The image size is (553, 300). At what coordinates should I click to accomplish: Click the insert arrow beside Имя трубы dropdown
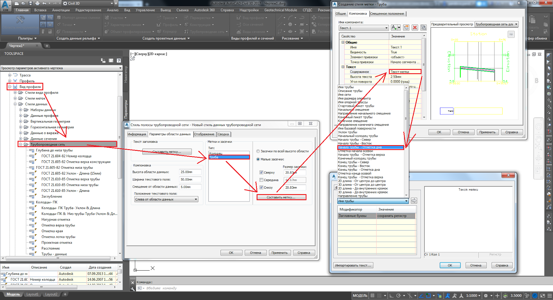click(x=414, y=201)
